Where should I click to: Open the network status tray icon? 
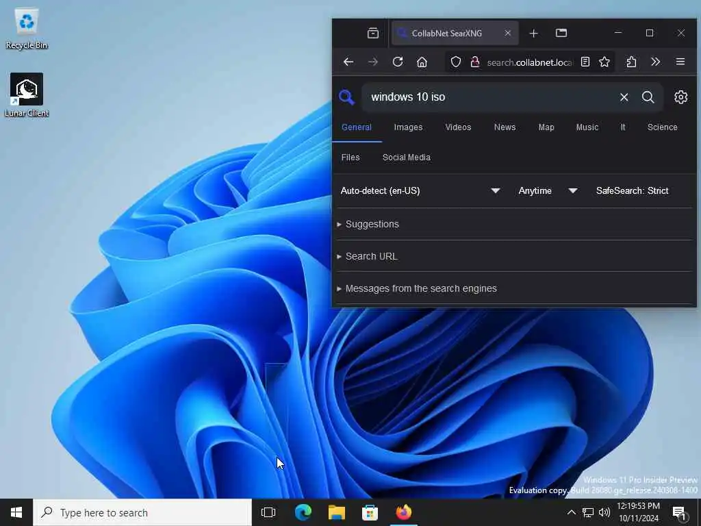pos(588,512)
